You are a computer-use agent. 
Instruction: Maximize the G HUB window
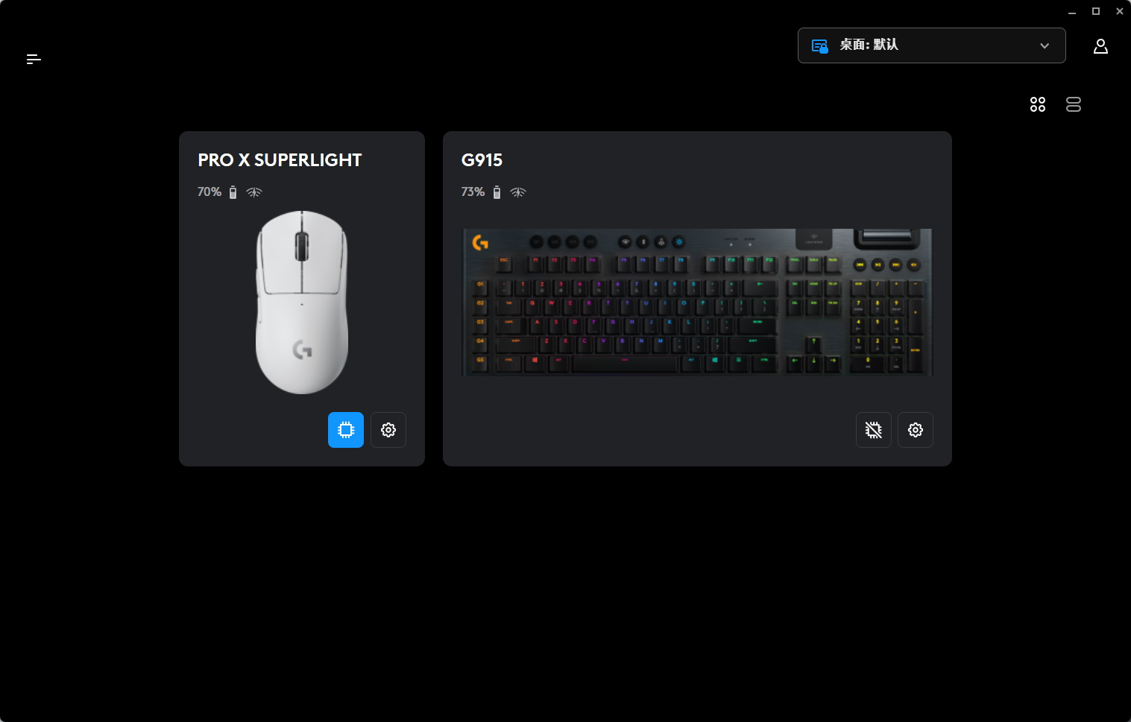1096,11
